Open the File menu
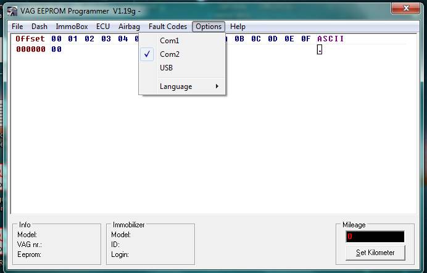Image resolution: width=427 pixels, height=273 pixels. (17, 27)
